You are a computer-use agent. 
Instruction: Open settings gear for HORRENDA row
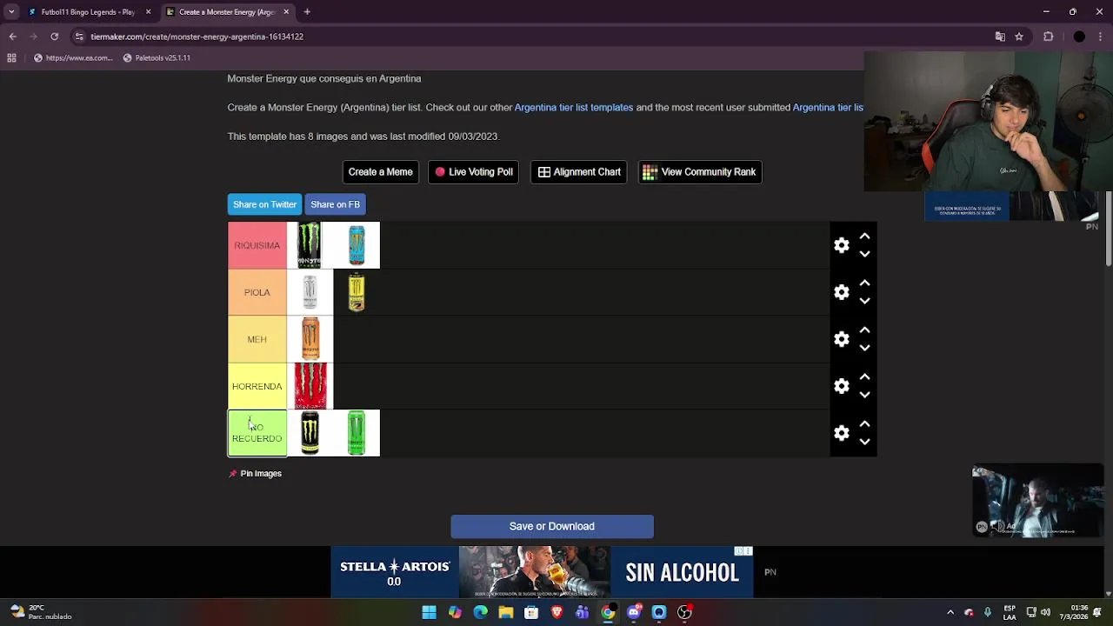841,386
